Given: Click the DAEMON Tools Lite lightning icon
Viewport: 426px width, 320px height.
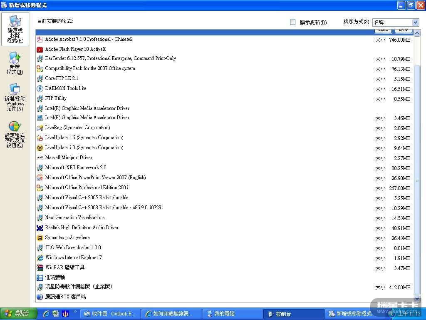Looking at the screenshot, I should (x=40, y=89).
